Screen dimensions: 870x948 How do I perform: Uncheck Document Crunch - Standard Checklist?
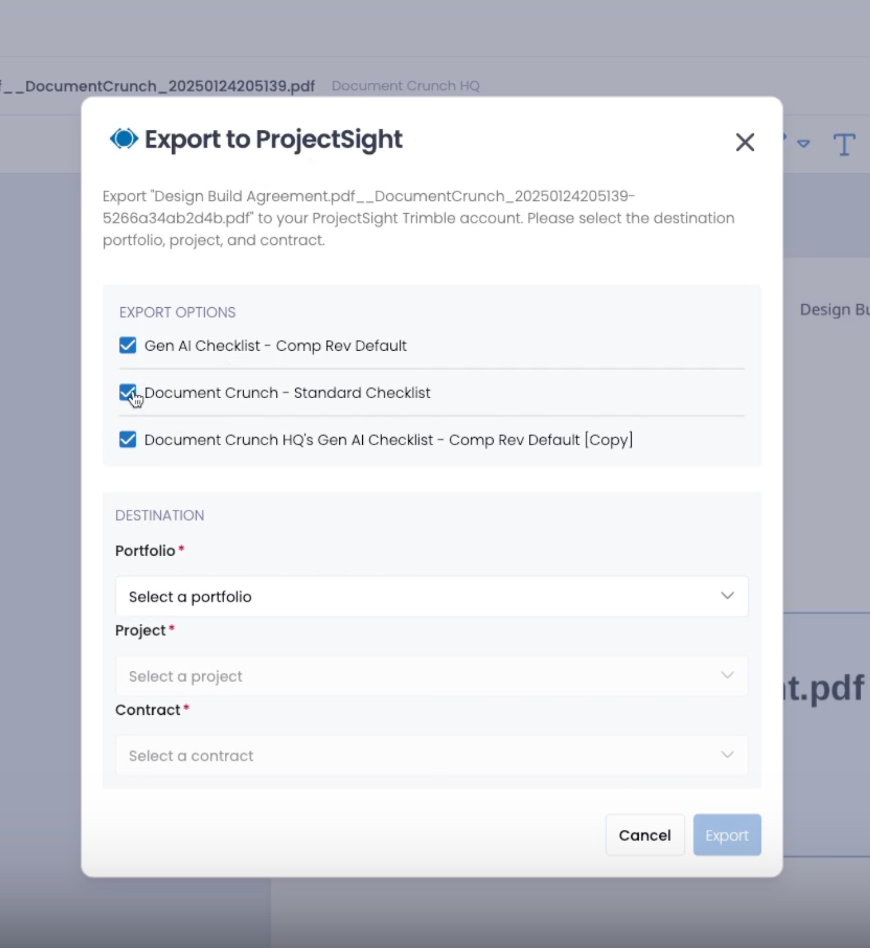(x=127, y=392)
